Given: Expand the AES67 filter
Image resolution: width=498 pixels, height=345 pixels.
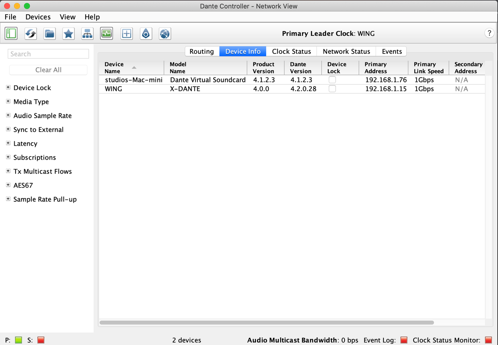Looking at the screenshot, I should [x=8, y=185].
